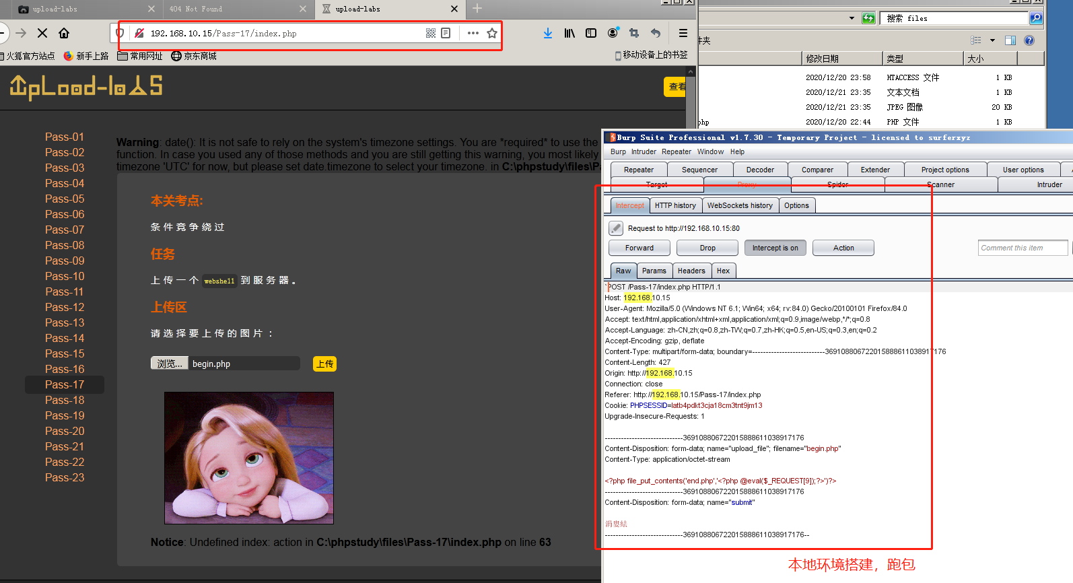1073x583 pixels.
Task: Click the yellow 查看 button at top
Action: [x=675, y=86]
